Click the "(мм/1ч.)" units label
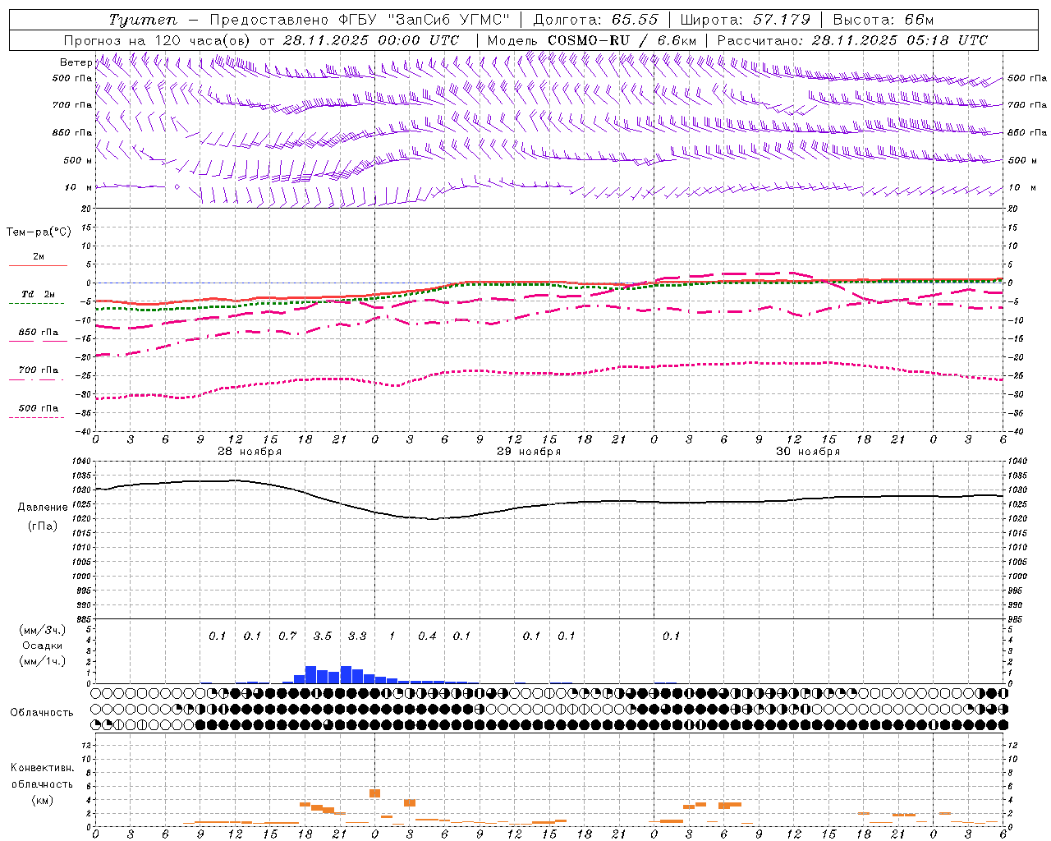 pyautogui.click(x=43, y=661)
